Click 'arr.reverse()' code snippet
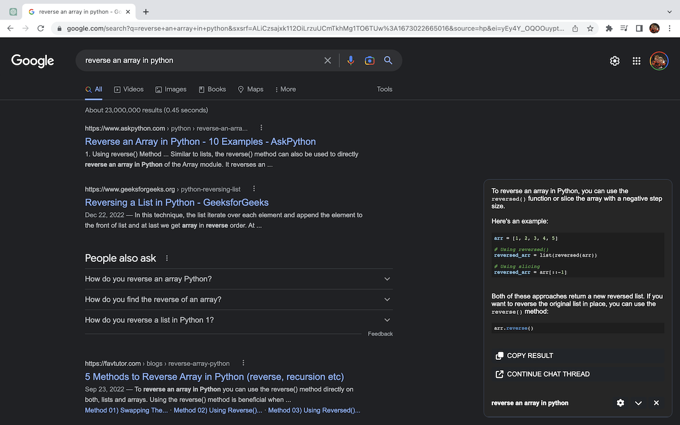 point(514,328)
